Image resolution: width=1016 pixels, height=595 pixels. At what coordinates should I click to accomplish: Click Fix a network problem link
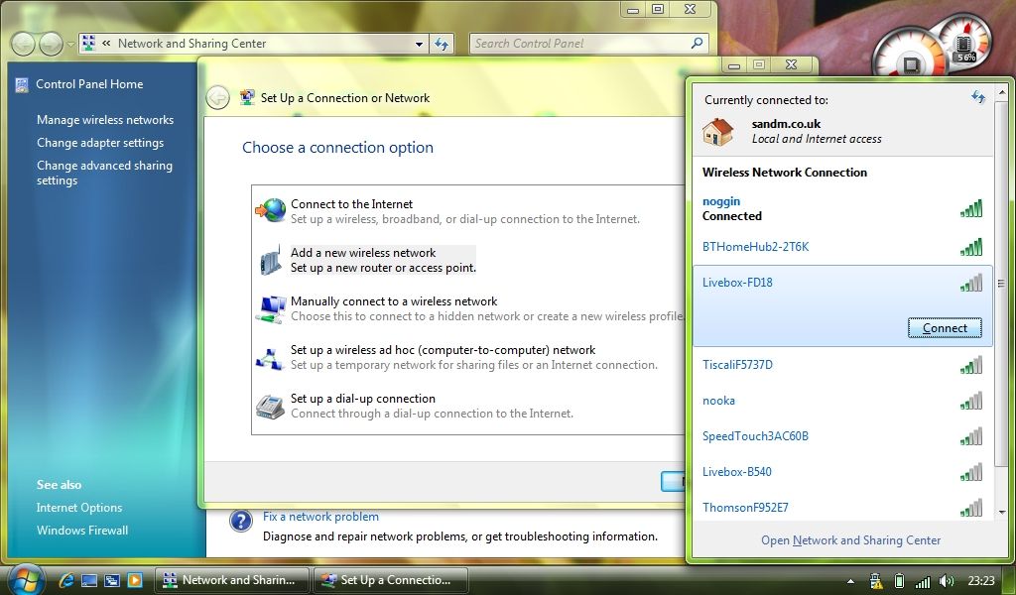click(320, 517)
